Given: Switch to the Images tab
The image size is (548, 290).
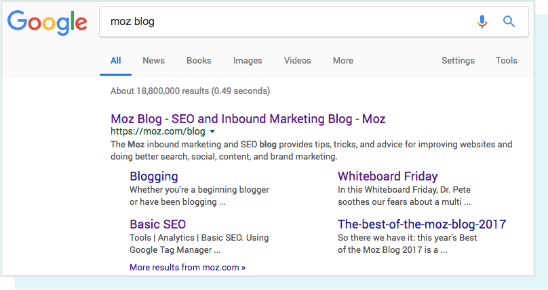Looking at the screenshot, I should (x=248, y=60).
